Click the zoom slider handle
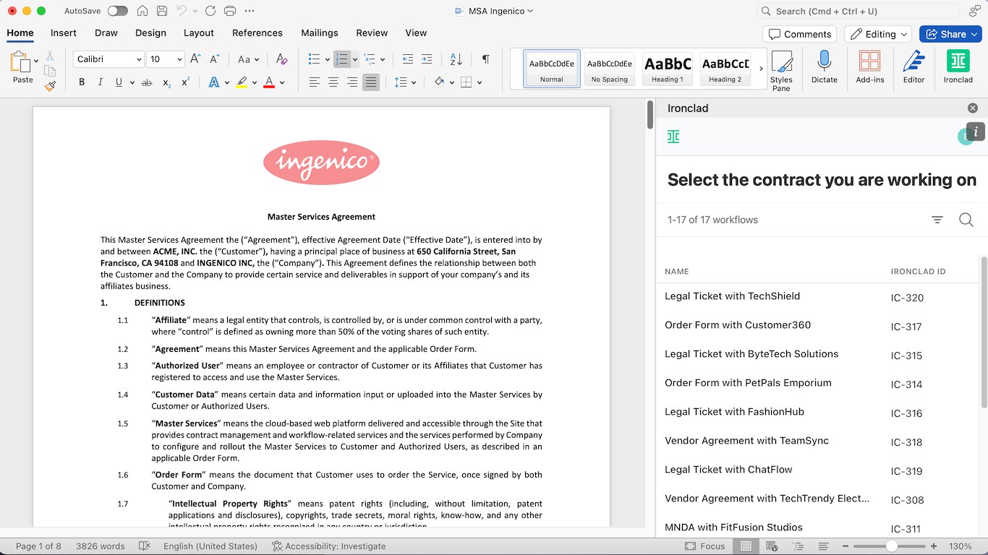This screenshot has height=555, width=988. tap(892, 546)
